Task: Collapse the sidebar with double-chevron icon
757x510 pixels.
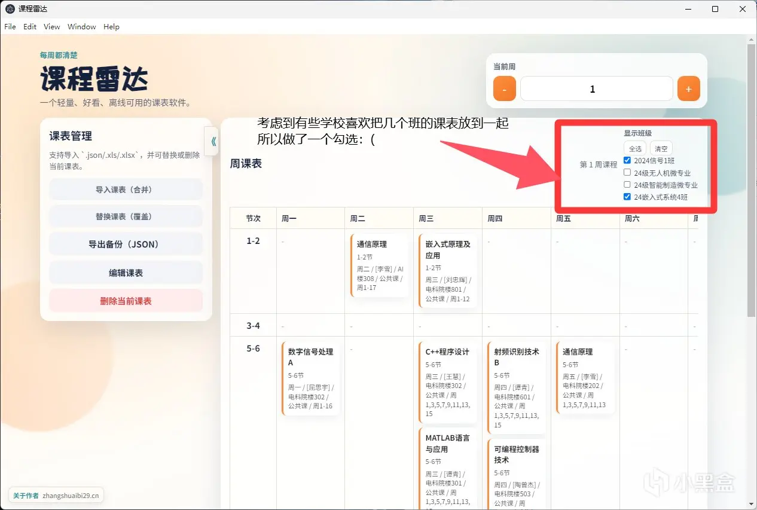Action: click(x=211, y=142)
